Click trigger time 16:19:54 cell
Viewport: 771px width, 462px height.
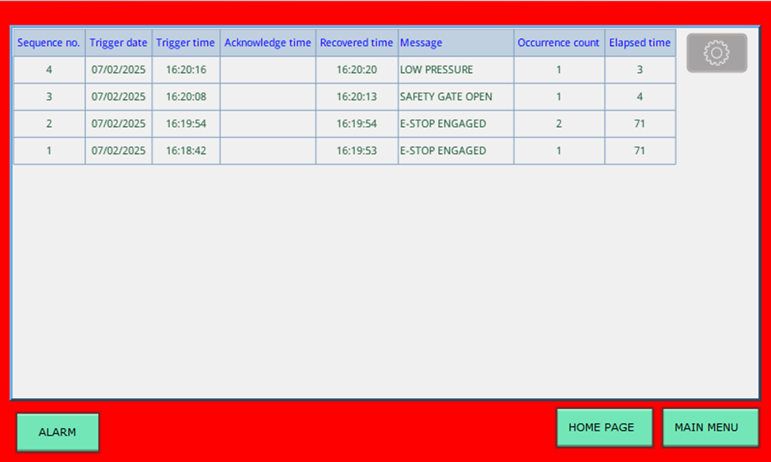coord(186,123)
